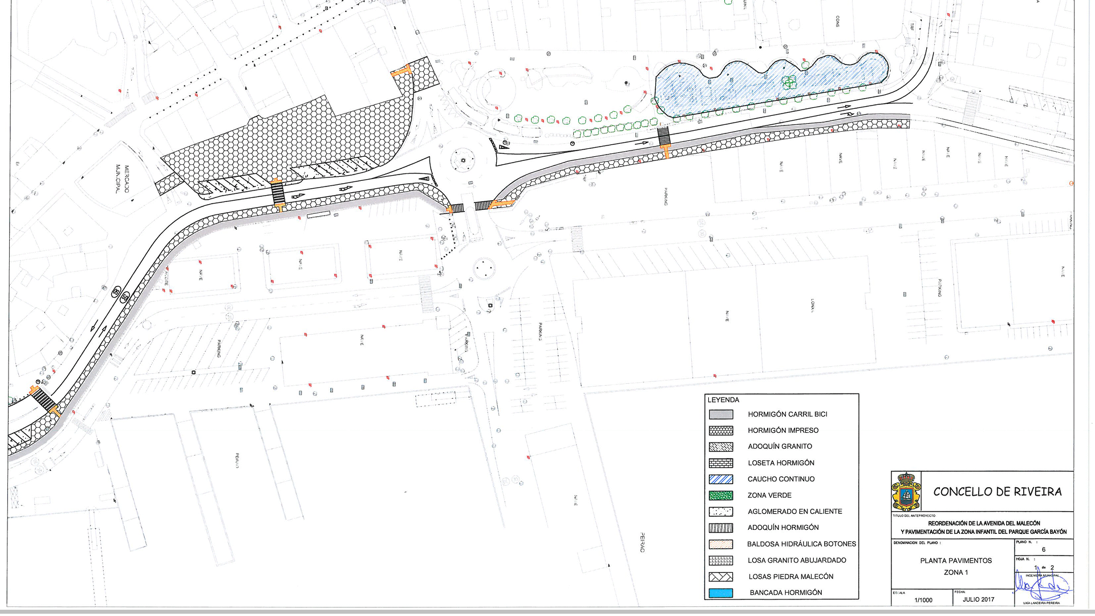Image resolution: width=1095 pixels, height=616 pixels.
Task: Click the Losas Piedra Malecón pattern swatch
Action: click(721, 577)
